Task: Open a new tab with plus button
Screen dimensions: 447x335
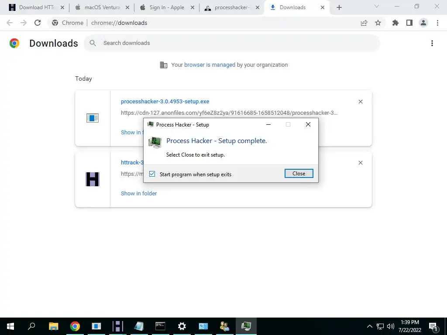Action: pos(339,7)
